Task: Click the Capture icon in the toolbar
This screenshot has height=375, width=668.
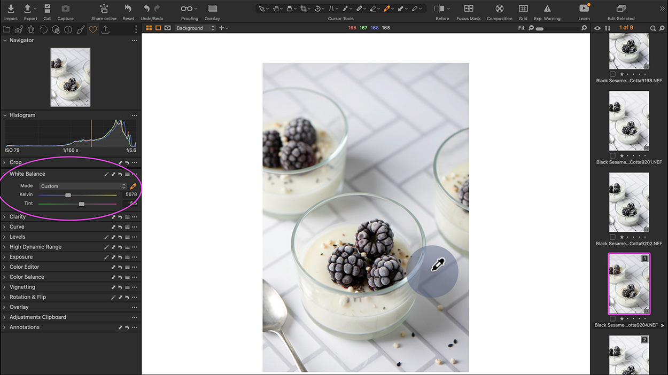Action: coord(65,9)
